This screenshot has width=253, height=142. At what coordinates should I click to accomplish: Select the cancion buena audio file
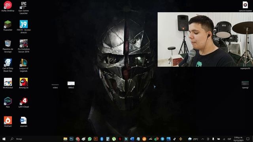tap(245, 6)
